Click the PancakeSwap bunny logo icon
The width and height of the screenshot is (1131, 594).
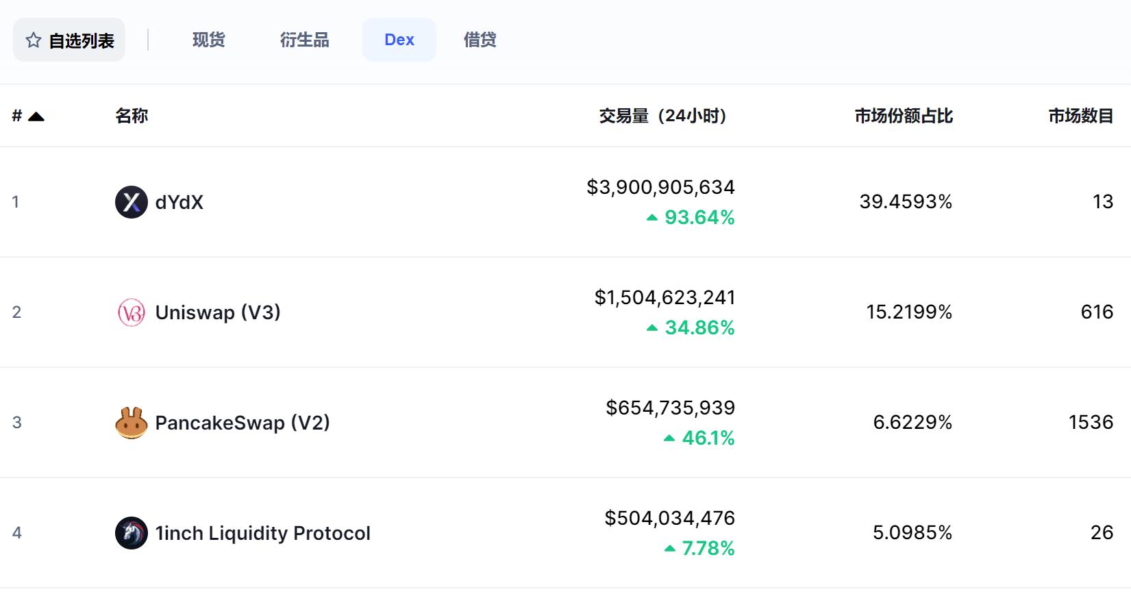(x=131, y=423)
